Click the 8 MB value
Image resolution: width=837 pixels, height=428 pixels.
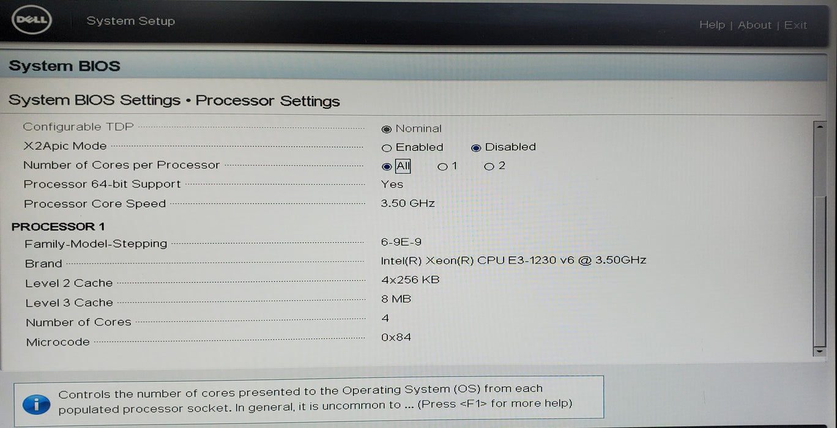click(x=396, y=299)
